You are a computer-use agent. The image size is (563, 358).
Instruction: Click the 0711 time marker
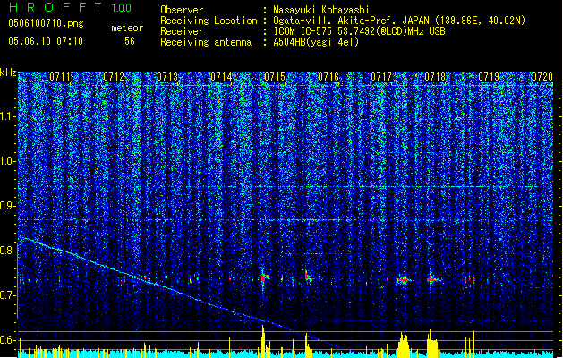pos(60,77)
